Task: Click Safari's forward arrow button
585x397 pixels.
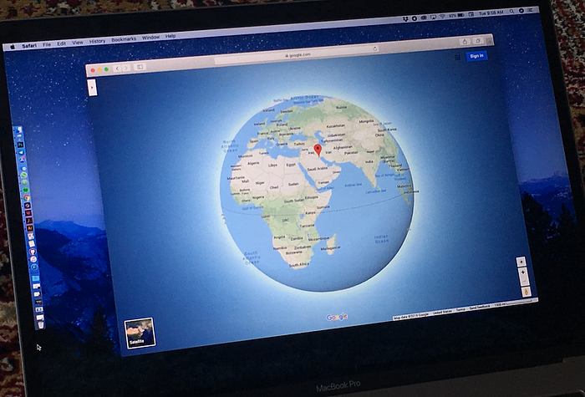Action: [126, 68]
